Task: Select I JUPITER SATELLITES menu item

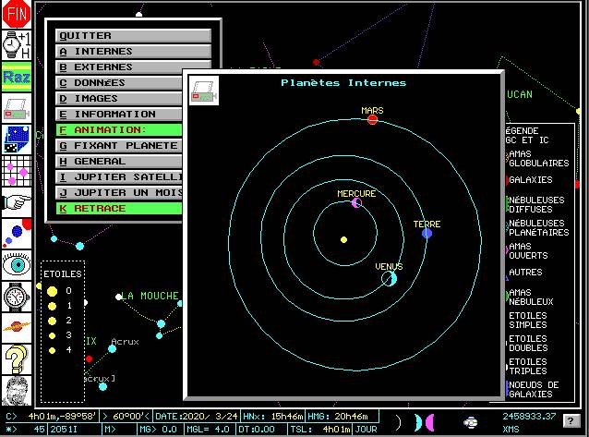Action: [x=119, y=177]
